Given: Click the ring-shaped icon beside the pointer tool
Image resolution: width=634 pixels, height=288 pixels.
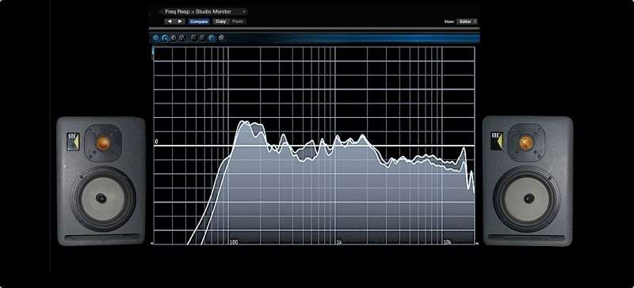Looking at the screenshot, I should click(x=174, y=38).
